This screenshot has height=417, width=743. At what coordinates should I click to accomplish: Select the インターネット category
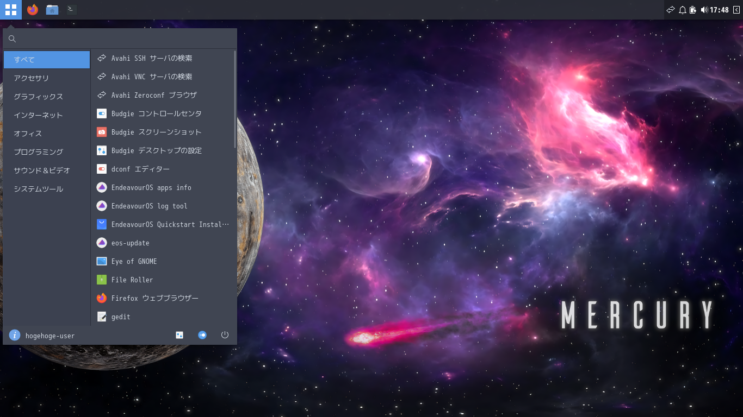point(47,115)
